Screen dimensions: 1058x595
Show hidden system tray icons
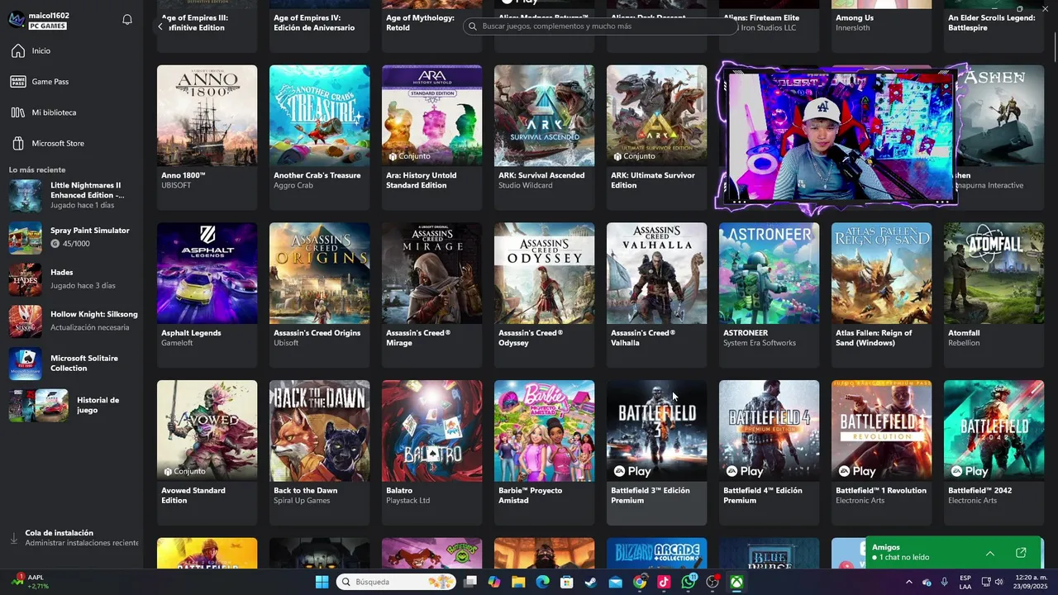pos(908,582)
